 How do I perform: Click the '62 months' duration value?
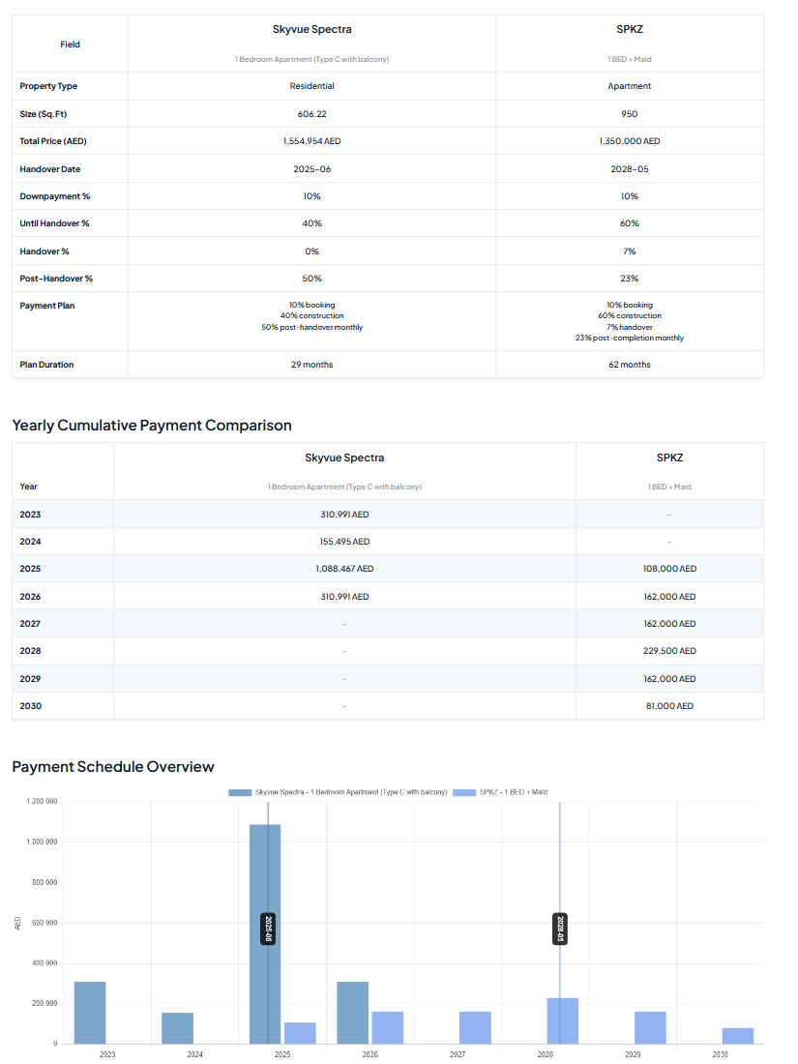630,365
